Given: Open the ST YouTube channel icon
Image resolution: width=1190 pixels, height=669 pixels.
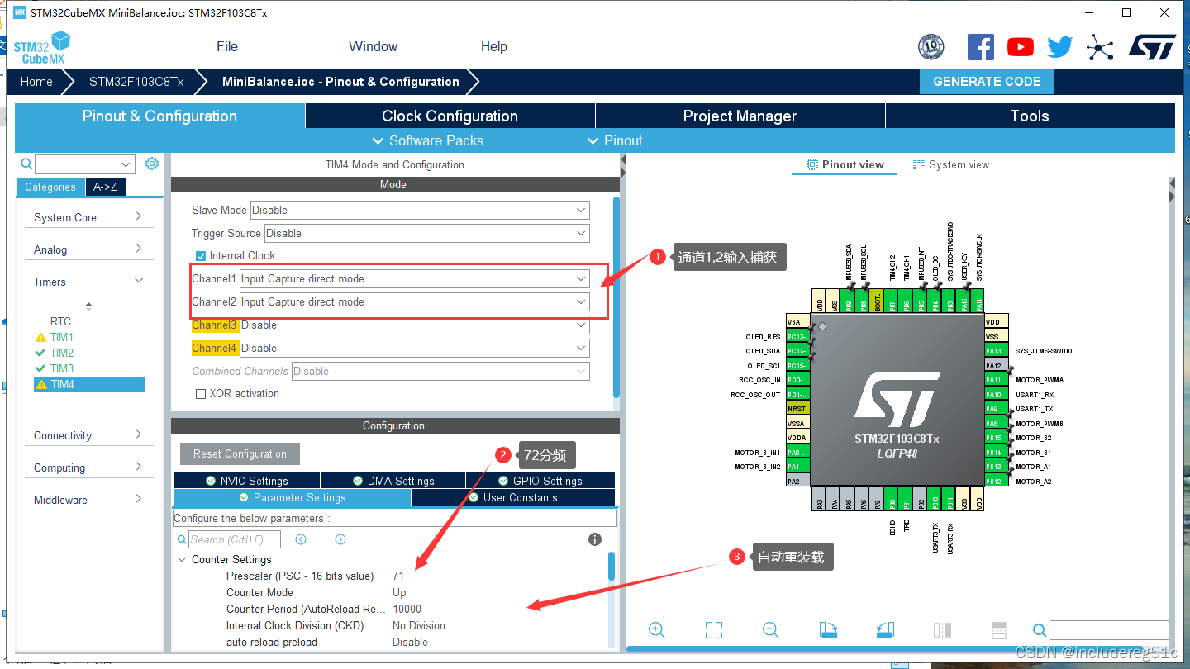Looking at the screenshot, I should (1021, 47).
